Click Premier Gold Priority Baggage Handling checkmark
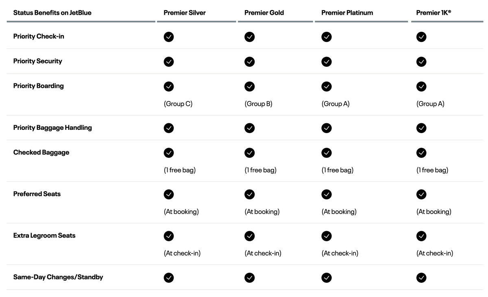This screenshot has height=297, width=488. 249,128
